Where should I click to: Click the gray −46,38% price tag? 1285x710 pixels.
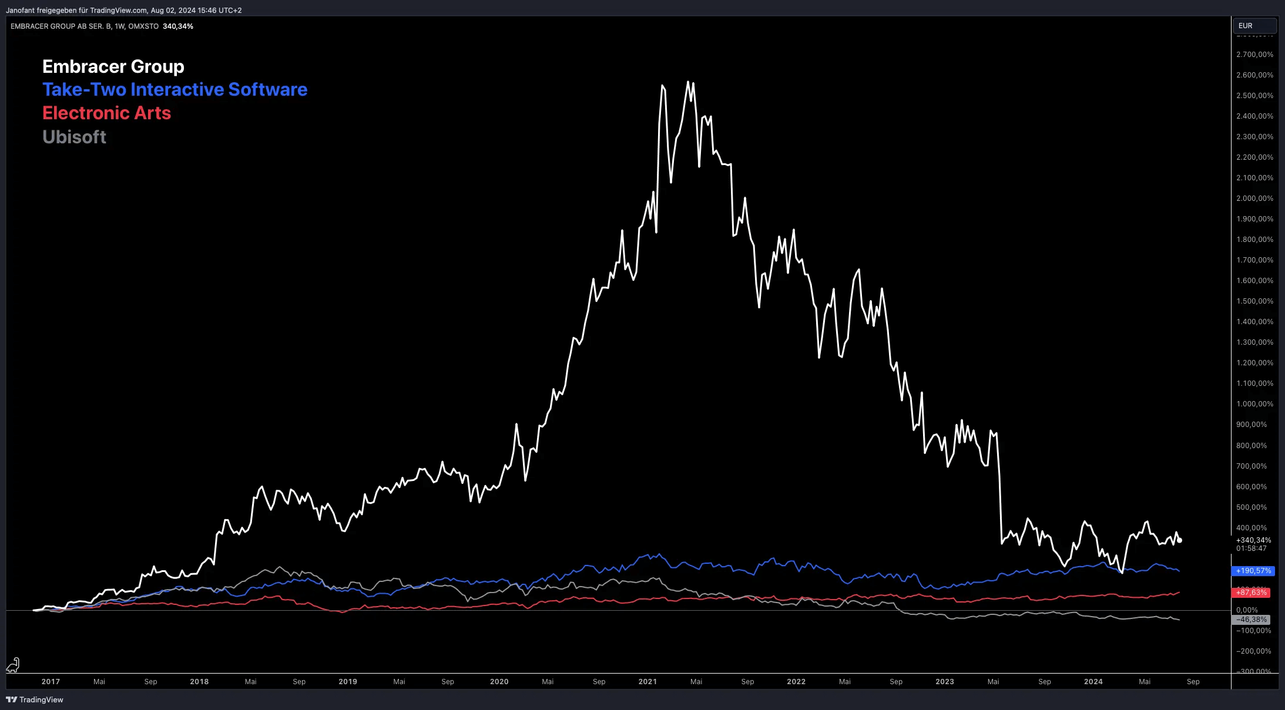point(1251,620)
